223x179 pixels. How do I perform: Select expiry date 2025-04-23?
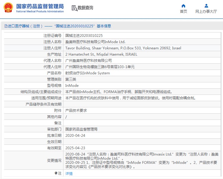pos(75,148)
